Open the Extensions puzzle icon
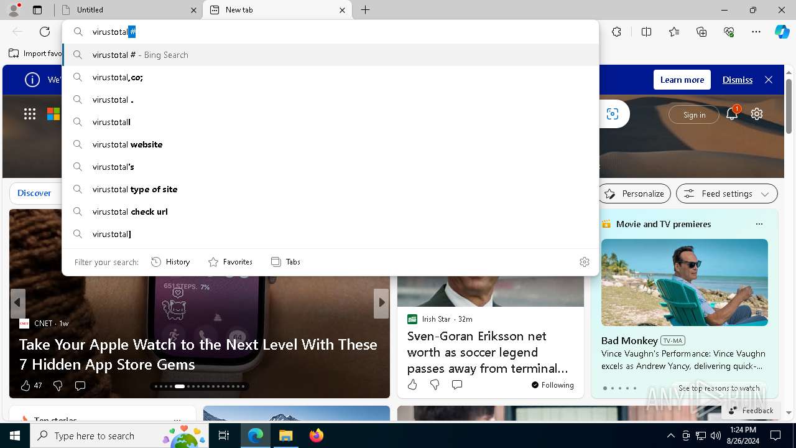796x448 pixels. [x=616, y=32]
